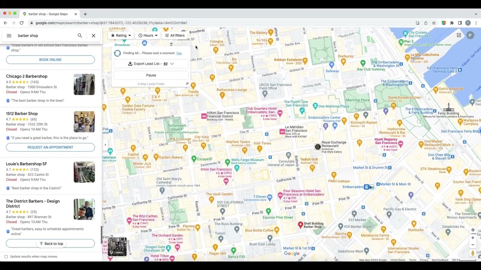
Task: Open the Google apps grid
Action: pyautogui.click(x=459, y=35)
